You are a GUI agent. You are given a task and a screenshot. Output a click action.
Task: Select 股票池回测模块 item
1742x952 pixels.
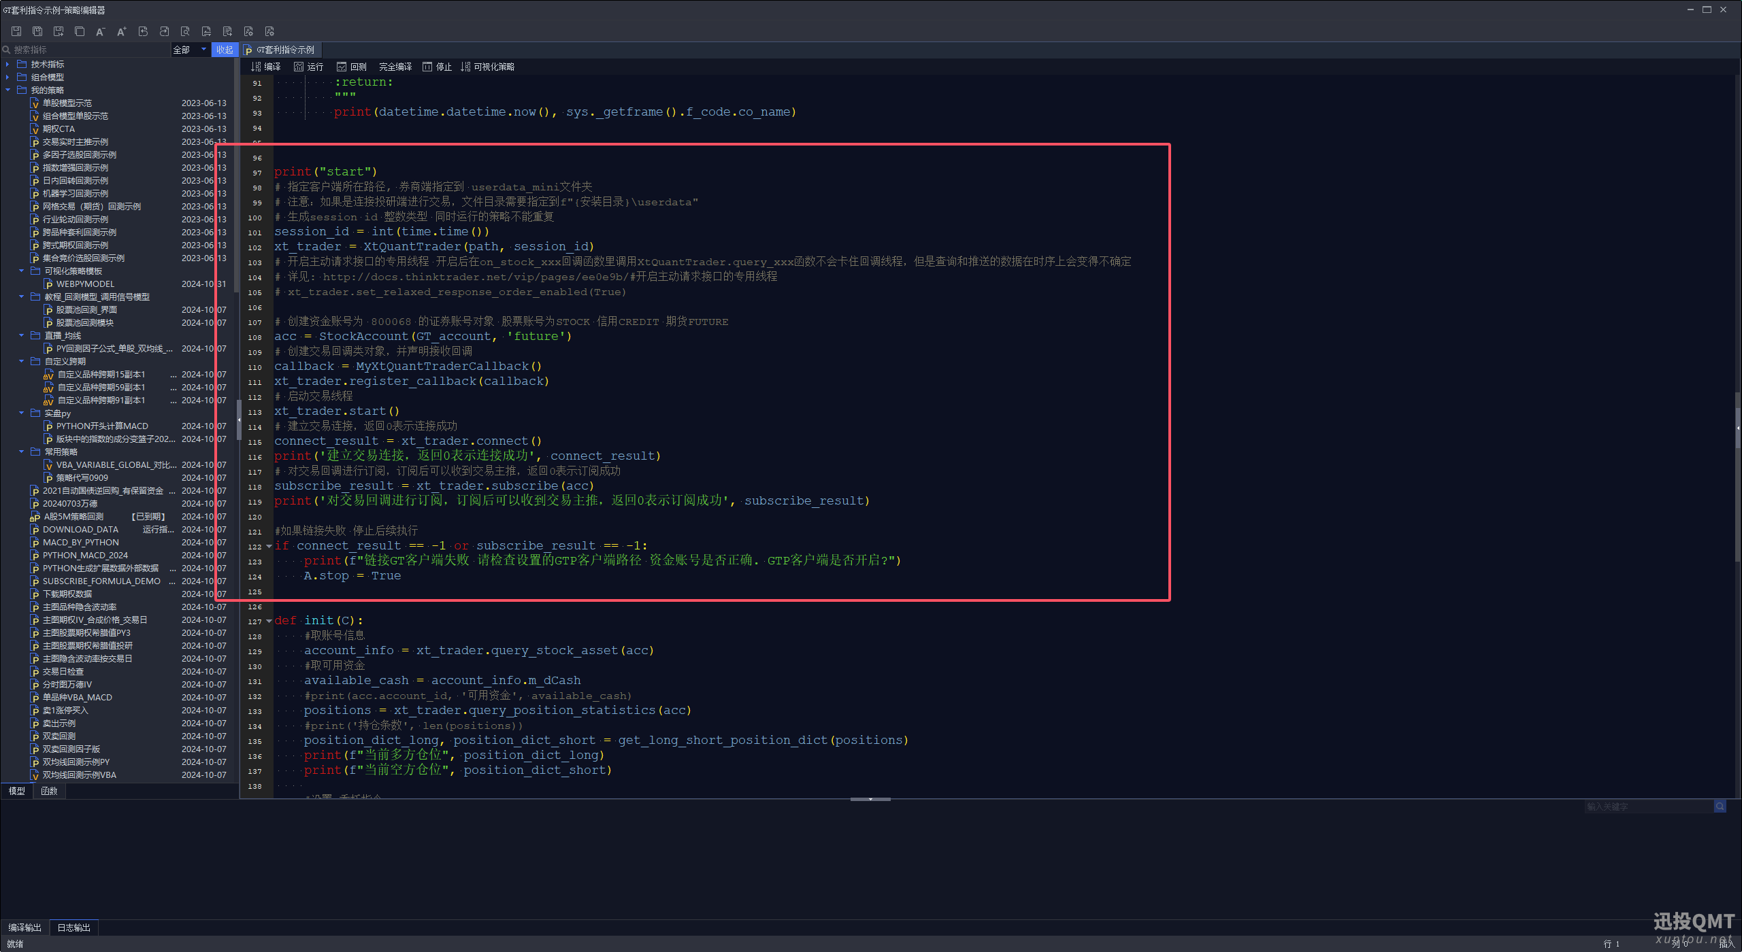coord(84,323)
